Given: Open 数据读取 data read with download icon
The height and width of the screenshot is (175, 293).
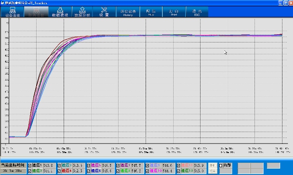Looking at the screenshot, I should click(x=60, y=12).
